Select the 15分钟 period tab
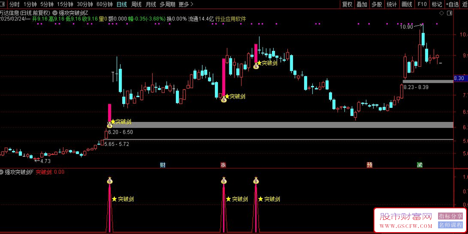Viewport: 468px width, 234px height. click(65, 4)
